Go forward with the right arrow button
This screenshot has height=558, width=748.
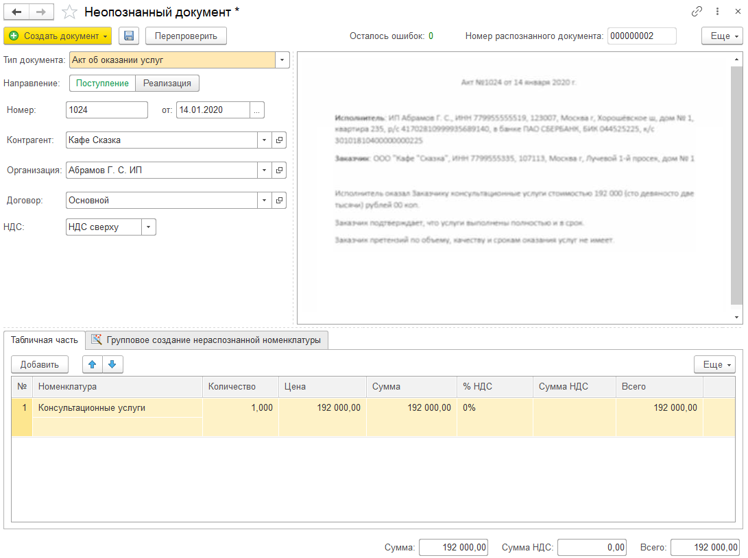[x=42, y=12]
